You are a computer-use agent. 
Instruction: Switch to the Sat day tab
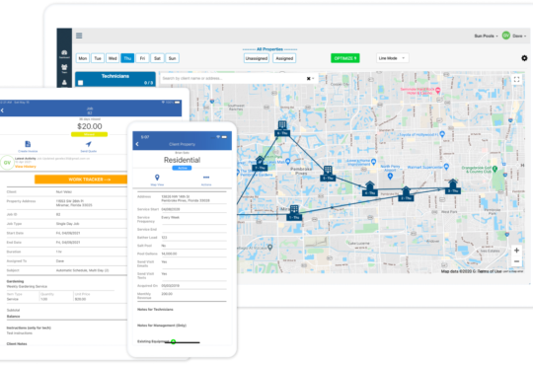click(157, 58)
